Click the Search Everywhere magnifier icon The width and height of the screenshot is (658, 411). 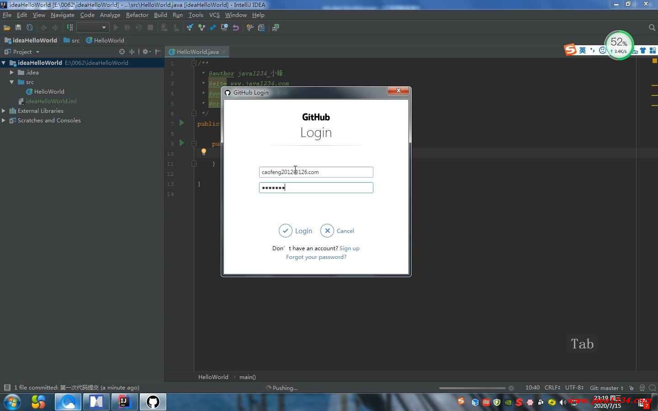tap(652, 27)
